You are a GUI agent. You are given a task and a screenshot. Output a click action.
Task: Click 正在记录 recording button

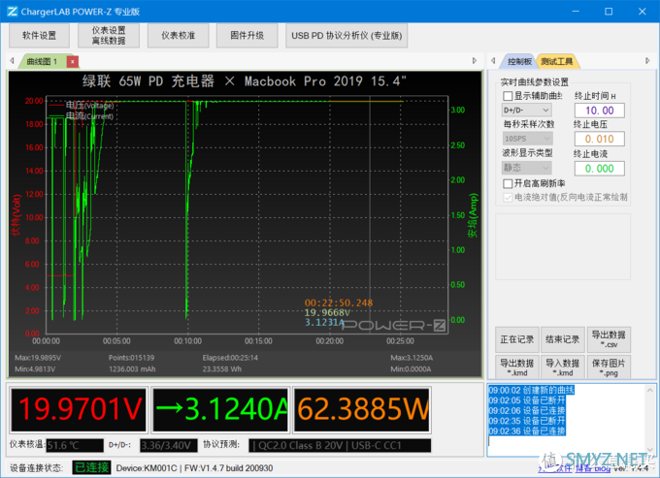[517, 339]
